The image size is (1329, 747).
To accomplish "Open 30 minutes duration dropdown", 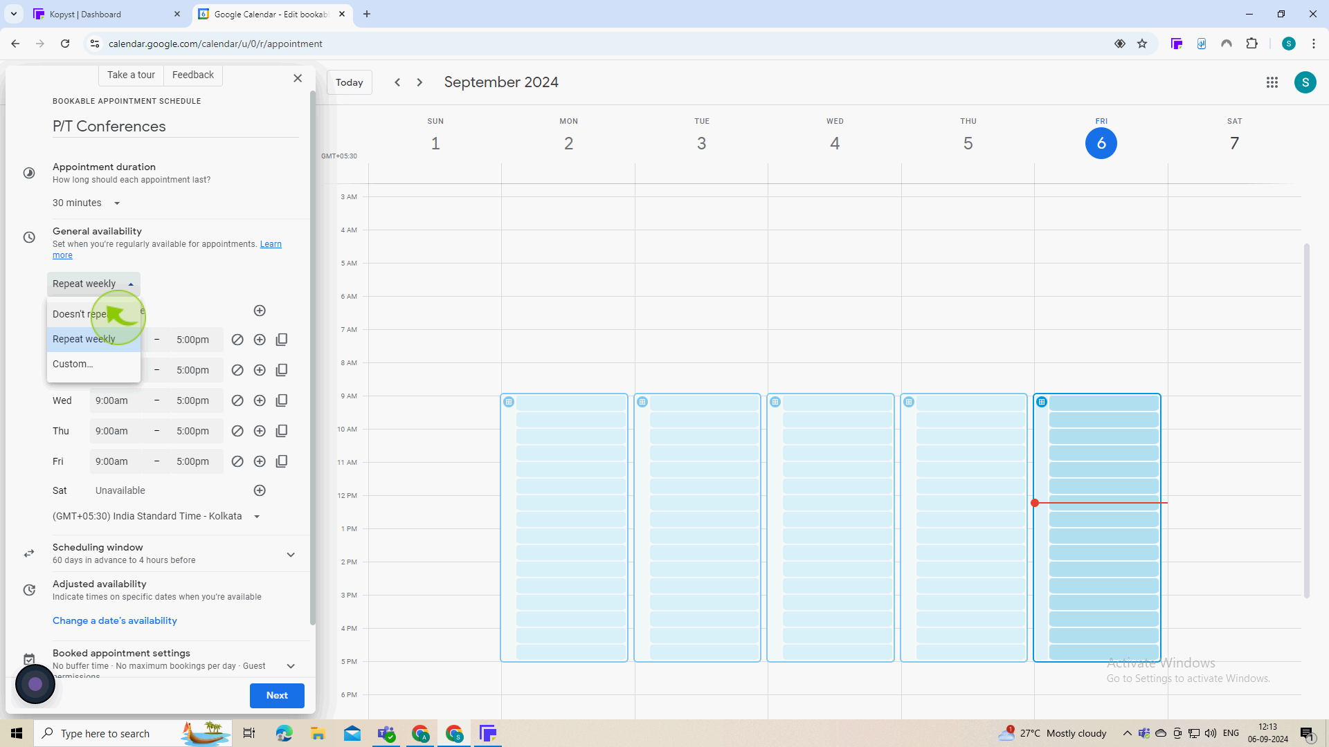I will 87,203.
